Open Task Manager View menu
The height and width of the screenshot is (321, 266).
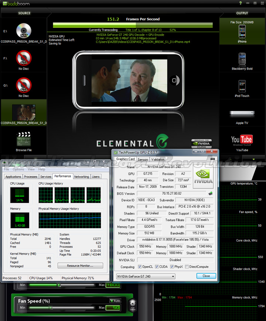pos(31,169)
